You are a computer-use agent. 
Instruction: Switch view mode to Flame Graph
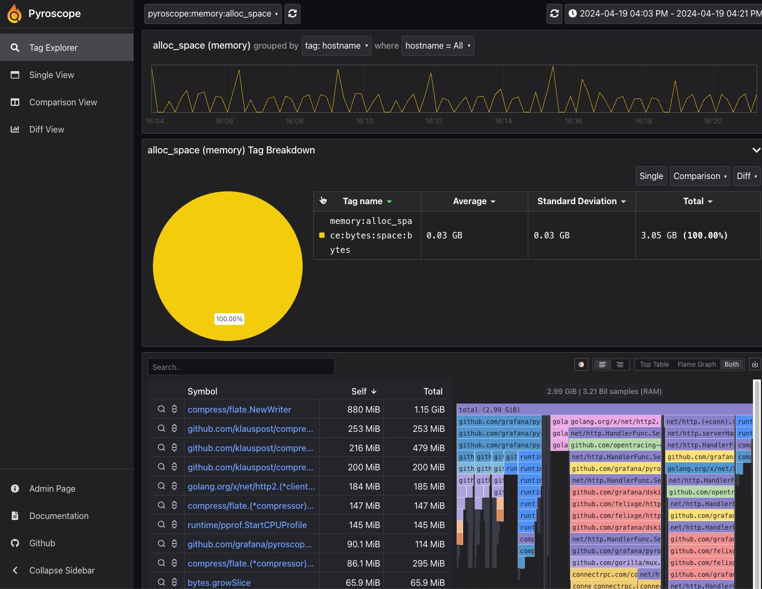click(696, 364)
